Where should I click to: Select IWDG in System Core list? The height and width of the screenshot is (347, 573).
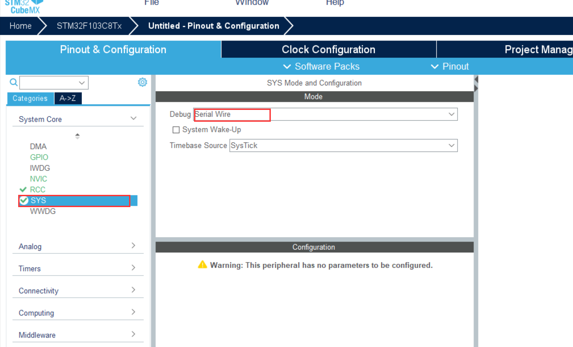tap(40, 168)
